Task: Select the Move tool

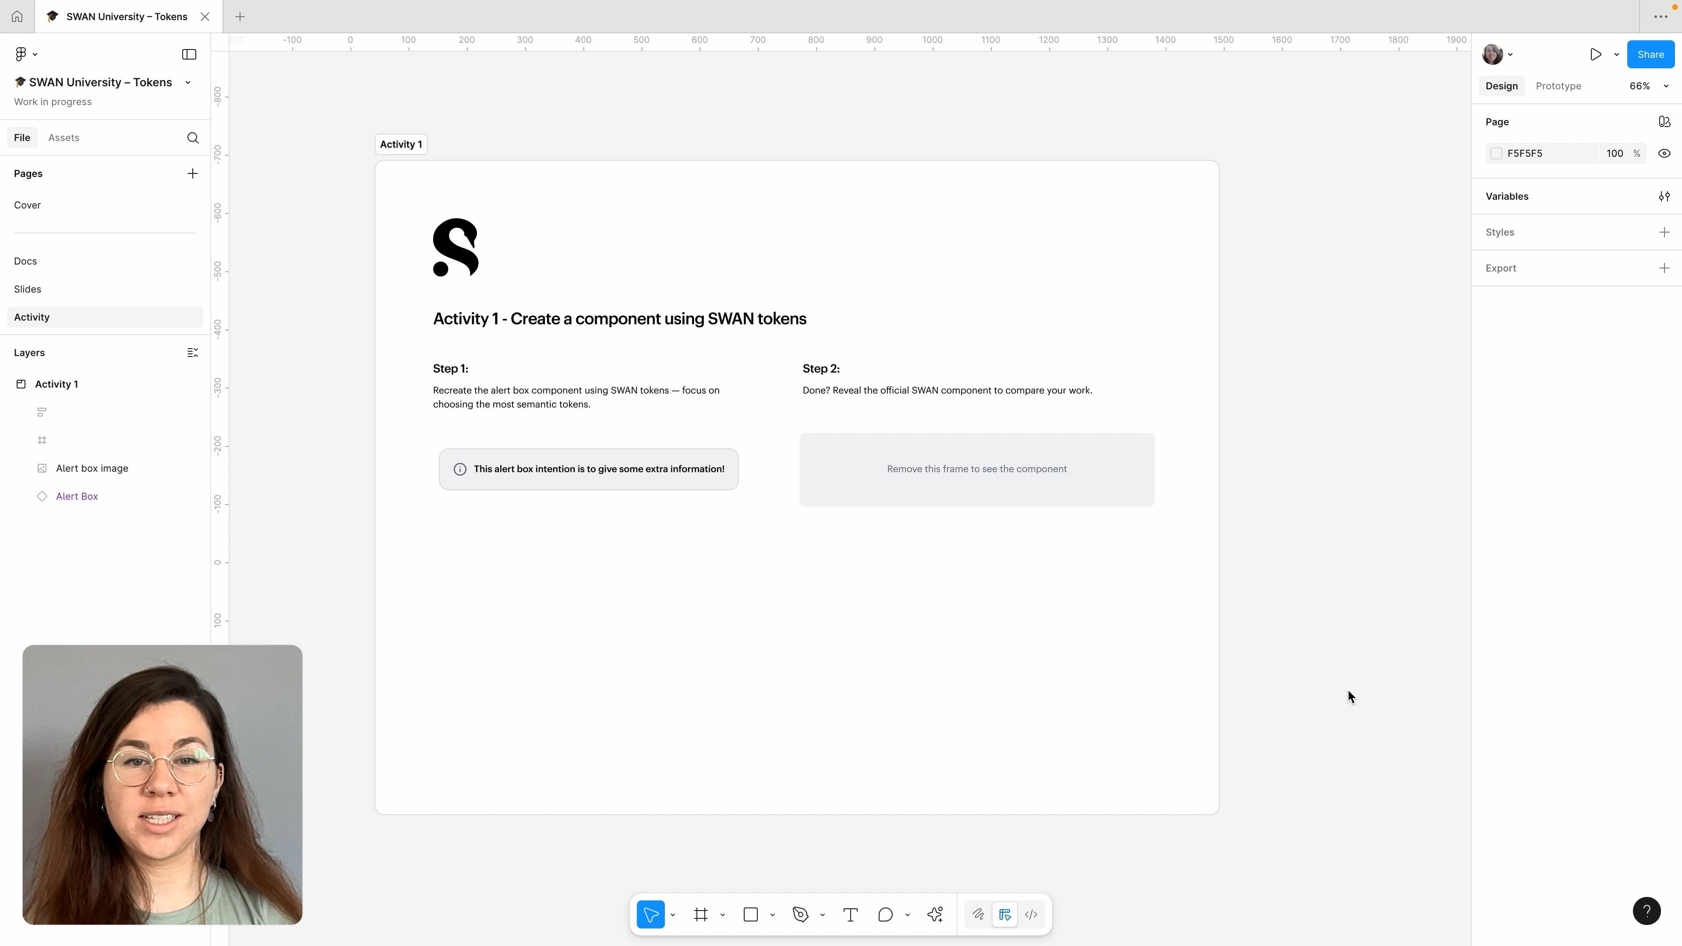Action: click(651, 914)
